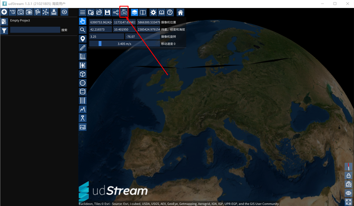Click the filter funnel icon
Image resolution: width=354 pixels, height=206 pixels.
(4, 31)
